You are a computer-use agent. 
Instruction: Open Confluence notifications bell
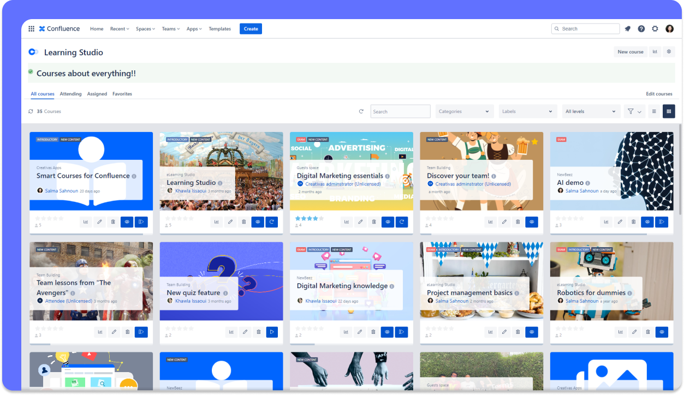click(x=628, y=29)
